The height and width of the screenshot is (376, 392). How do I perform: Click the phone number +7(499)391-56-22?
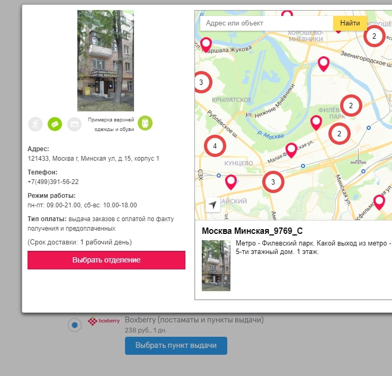(53, 182)
